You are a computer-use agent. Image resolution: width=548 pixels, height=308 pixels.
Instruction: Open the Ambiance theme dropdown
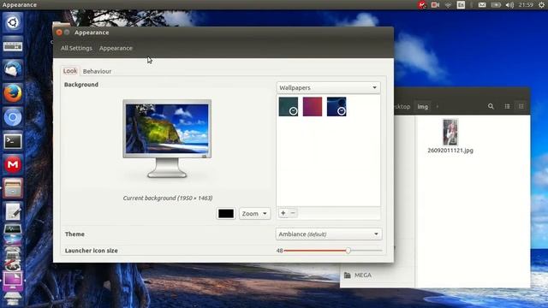tap(329, 234)
